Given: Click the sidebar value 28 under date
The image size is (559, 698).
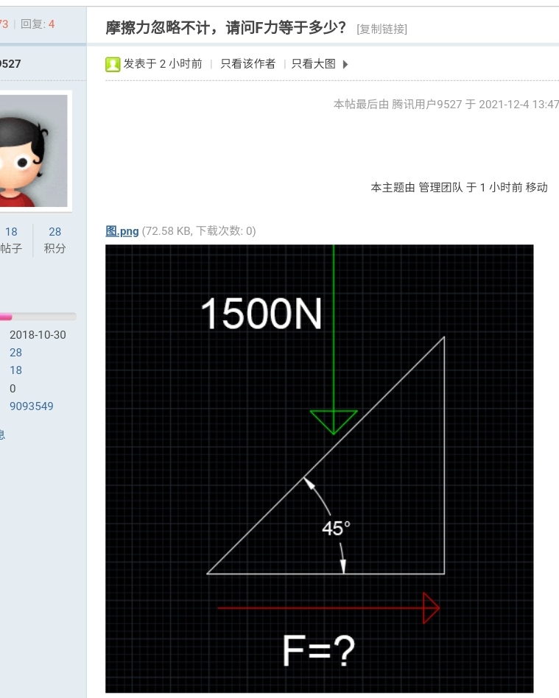Looking at the screenshot, I should click(x=15, y=353).
